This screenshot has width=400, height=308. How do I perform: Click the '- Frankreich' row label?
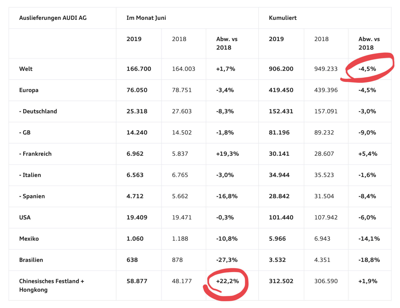click(35, 154)
